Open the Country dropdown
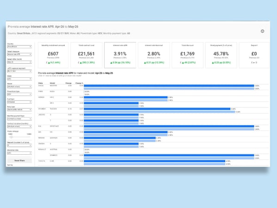Image resolution: width=277 pixels, height=208 pixels. click(x=19, y=46)
